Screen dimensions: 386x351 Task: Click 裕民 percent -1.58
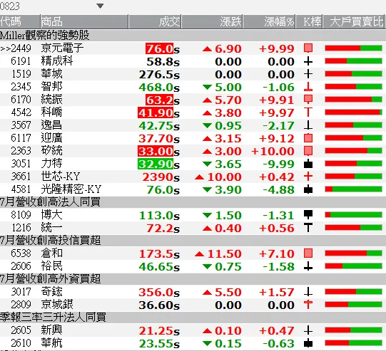[278, 267]
